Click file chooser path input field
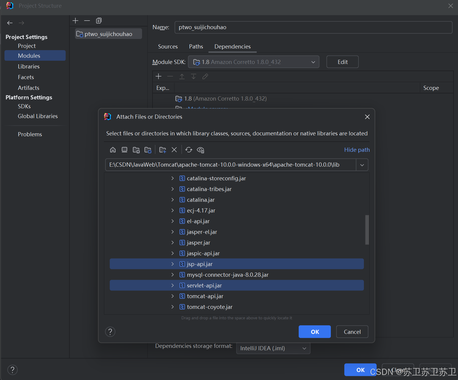Screen dimensions: 458x380 pyautogui.click(x=231, y=165)
